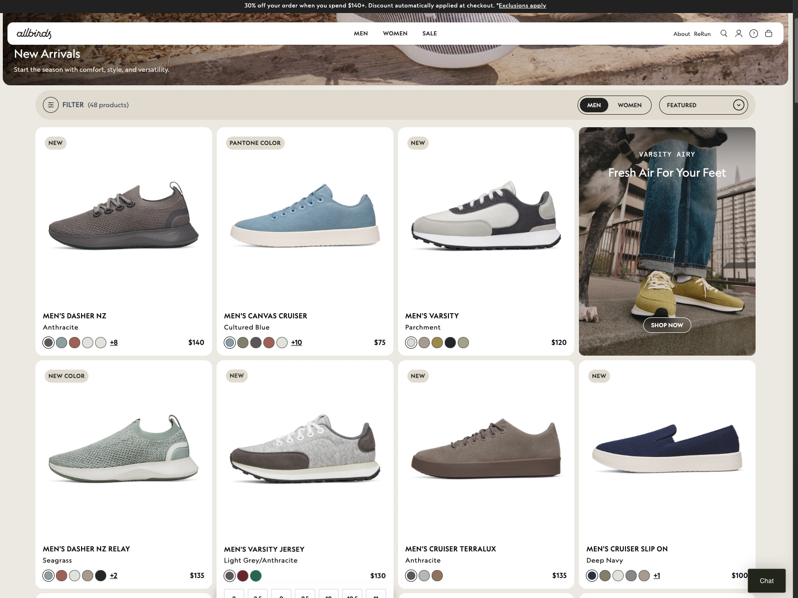Select Parchment swatch on Men's Varsity

click(x=411, y=343)
